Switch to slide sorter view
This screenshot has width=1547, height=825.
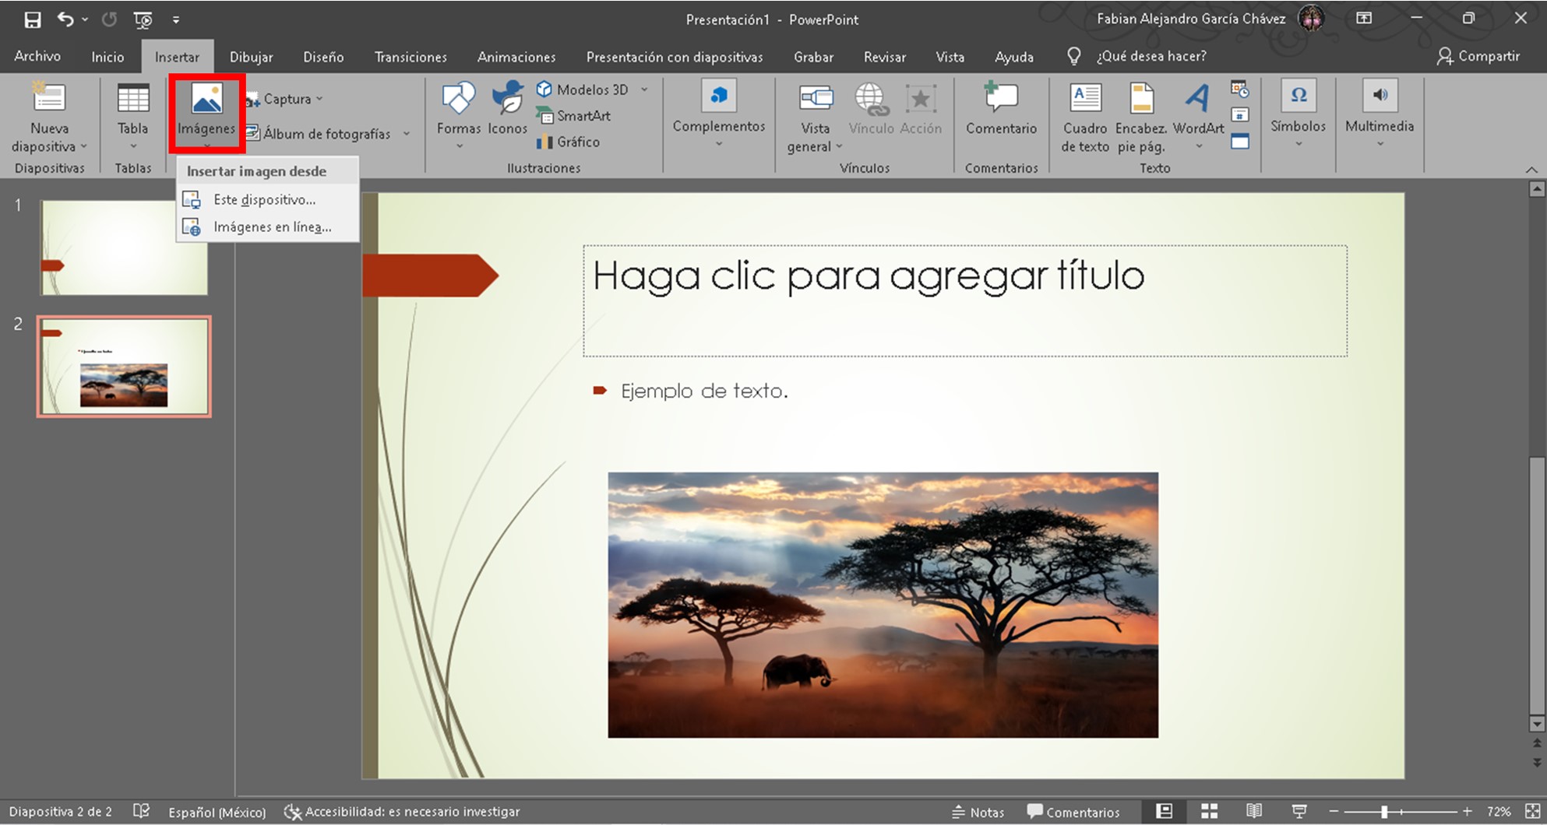1209,812
